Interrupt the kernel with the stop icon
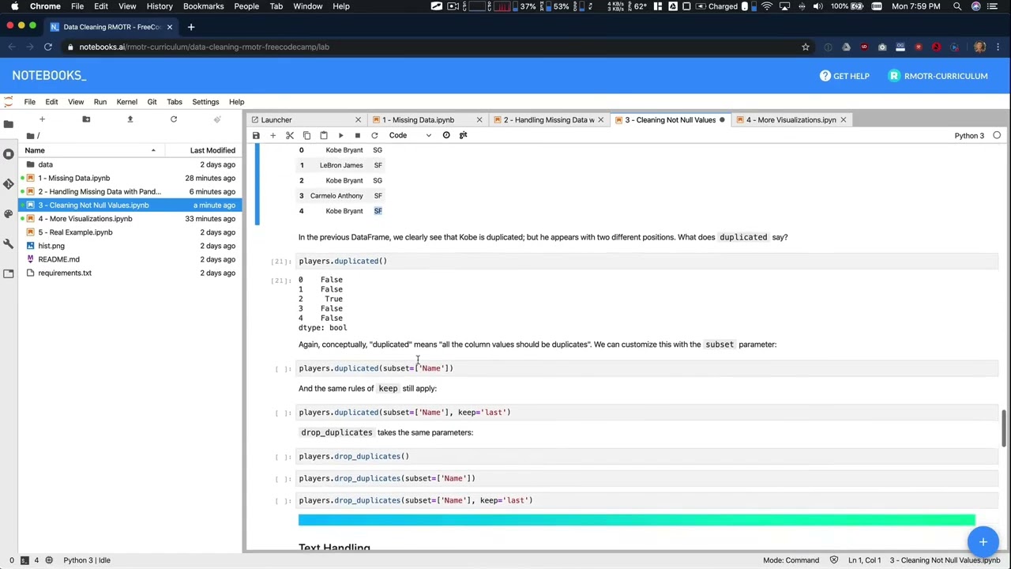 (x=357, y=135)
